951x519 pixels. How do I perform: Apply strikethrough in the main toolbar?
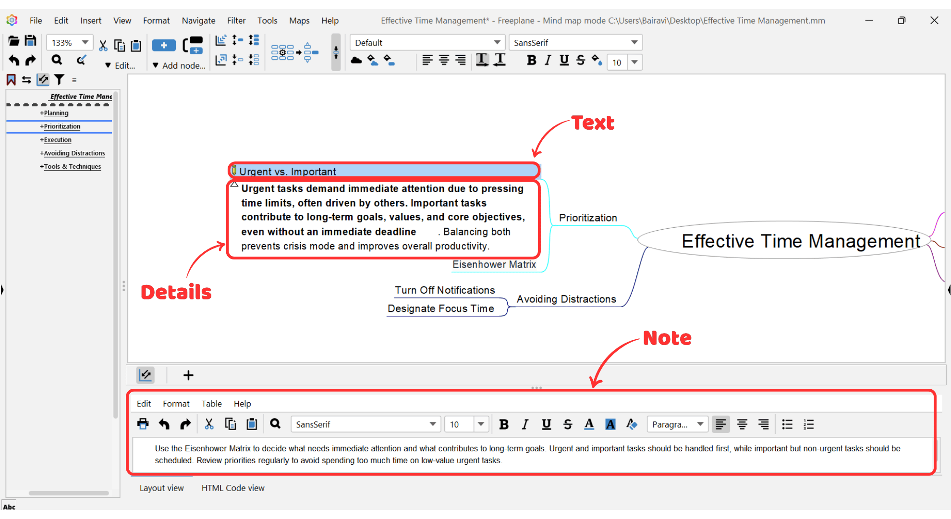pos(581,61)
